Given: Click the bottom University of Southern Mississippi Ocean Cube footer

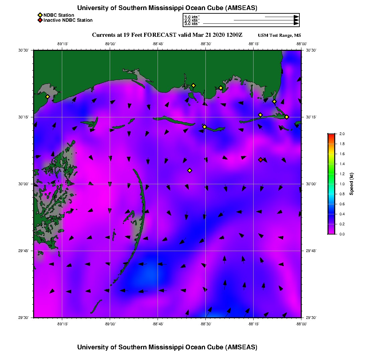Looking at the screenshot, I should pyautogui.click(x=167, y=347).
